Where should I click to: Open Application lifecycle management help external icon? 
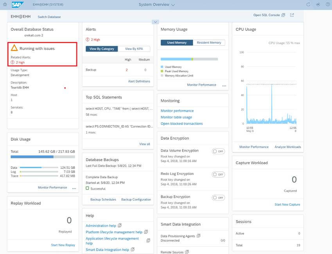point(148,240)
